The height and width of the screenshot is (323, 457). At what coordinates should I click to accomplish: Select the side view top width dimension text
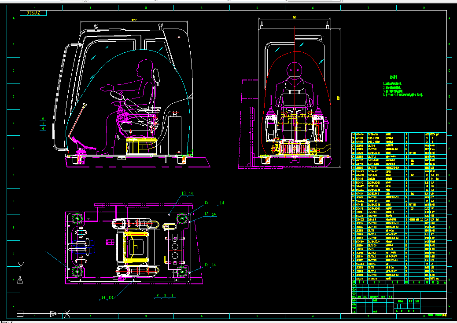coord(134,20)
